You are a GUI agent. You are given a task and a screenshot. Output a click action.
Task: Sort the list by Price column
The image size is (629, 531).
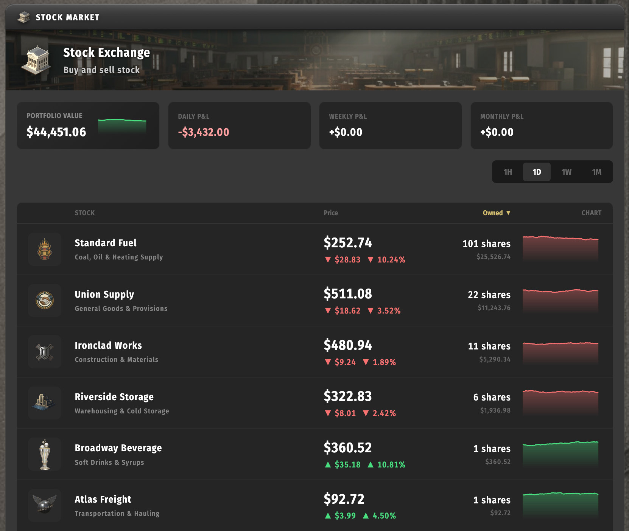[x=331, y=213]
